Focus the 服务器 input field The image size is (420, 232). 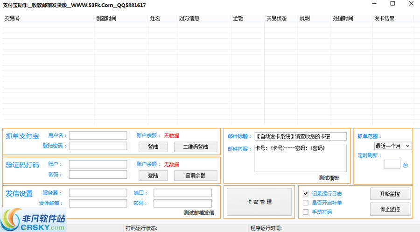98,193
